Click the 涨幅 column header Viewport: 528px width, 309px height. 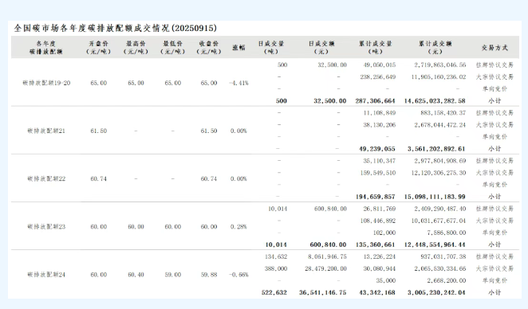point(238,48)
